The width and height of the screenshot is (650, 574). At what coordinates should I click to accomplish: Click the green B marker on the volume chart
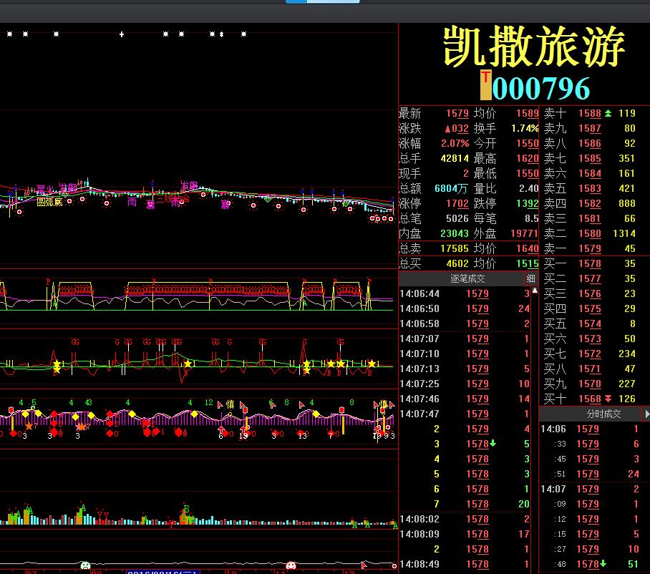tap(186, 509)
